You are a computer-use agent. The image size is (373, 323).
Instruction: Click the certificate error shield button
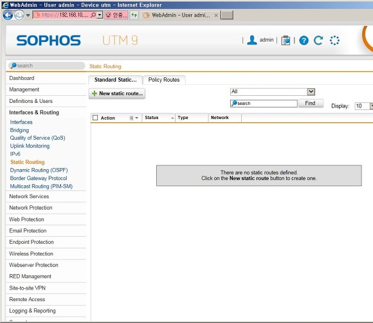click(116, 15)
